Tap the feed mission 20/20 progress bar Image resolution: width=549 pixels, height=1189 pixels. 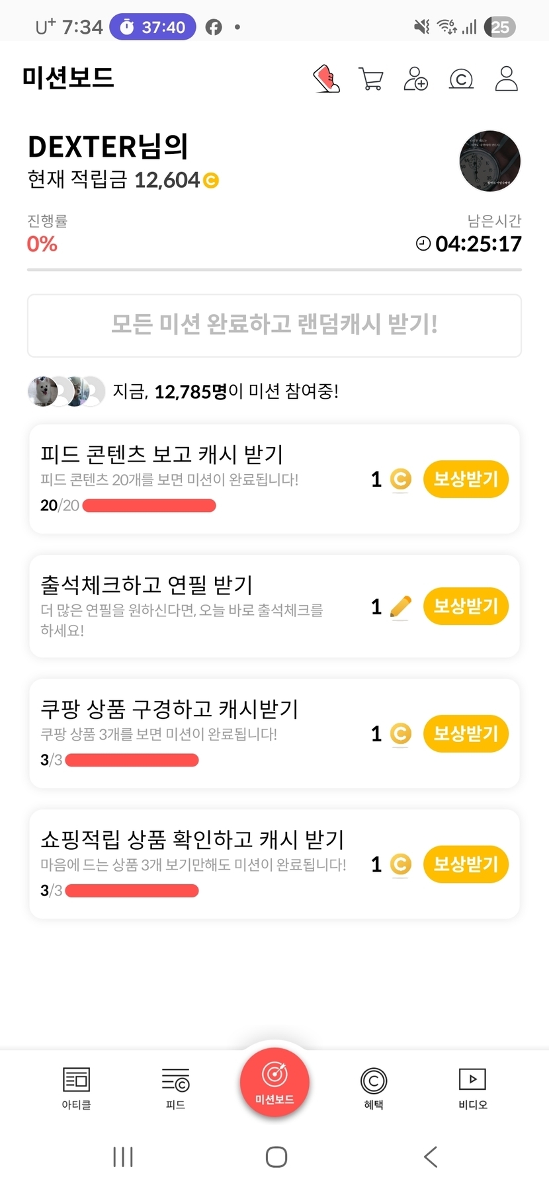click(149, 506)
